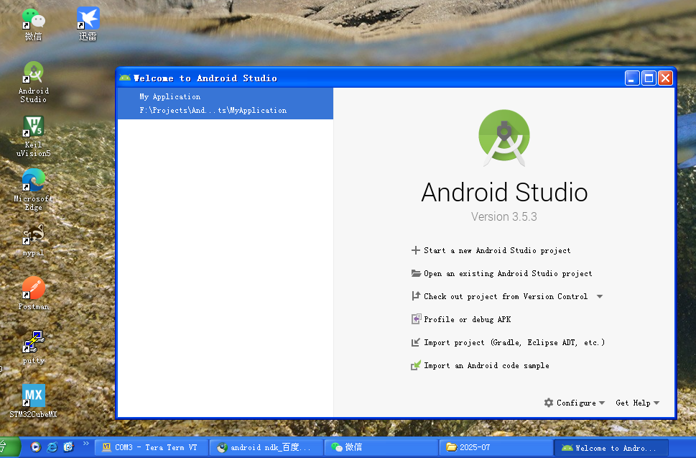The width and height of the screenshot is (696, 458).
Task: Click the Android Studio logo in welcome window
Action: tap(504, 138)
